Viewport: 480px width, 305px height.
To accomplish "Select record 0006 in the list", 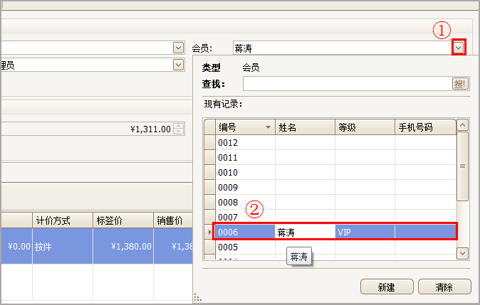I will click(336, 232).
